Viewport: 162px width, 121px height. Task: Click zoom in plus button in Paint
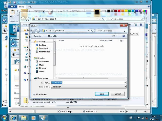click(x=146, y=111)
